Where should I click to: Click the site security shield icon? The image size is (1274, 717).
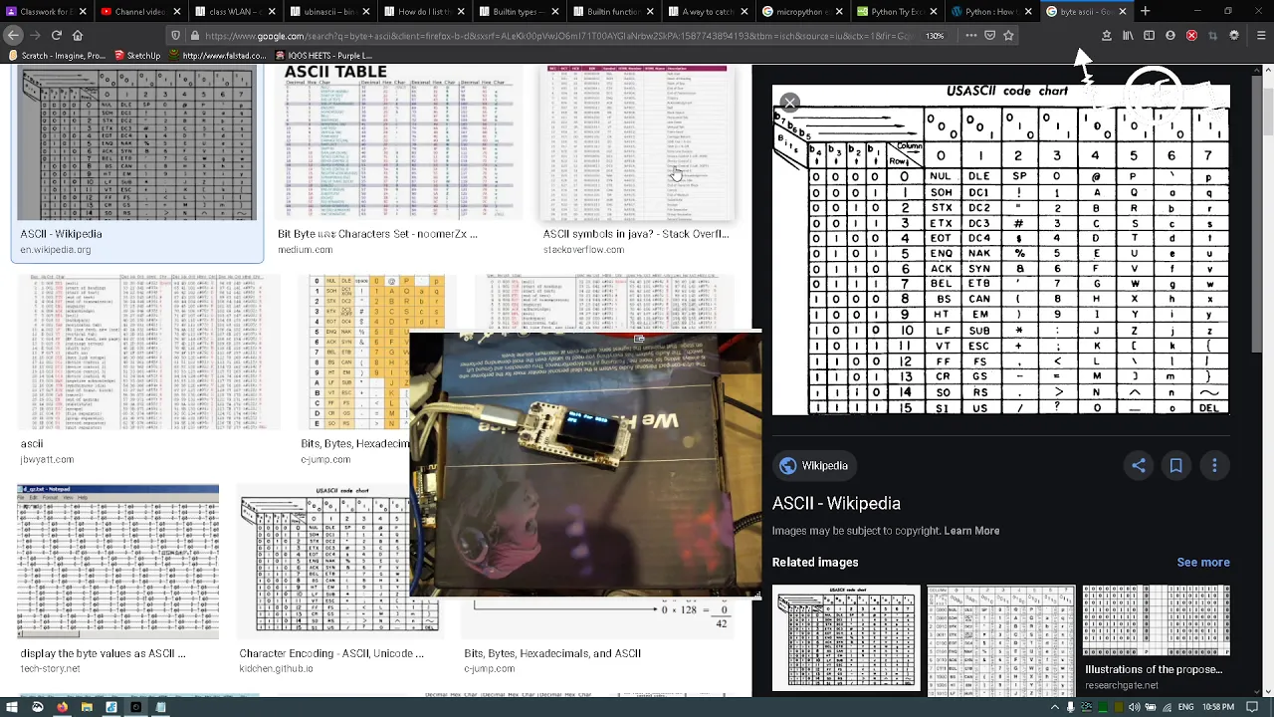pyautogui.click(x=175, y=35)
